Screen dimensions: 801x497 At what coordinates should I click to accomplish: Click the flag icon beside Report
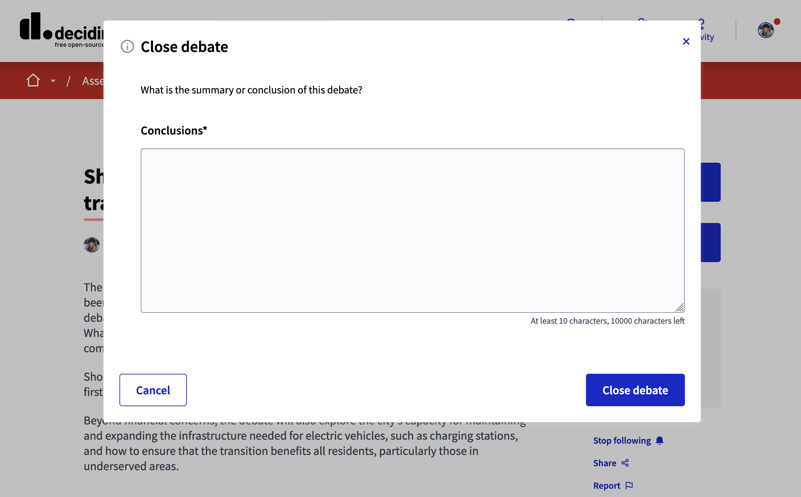(629, 485)
